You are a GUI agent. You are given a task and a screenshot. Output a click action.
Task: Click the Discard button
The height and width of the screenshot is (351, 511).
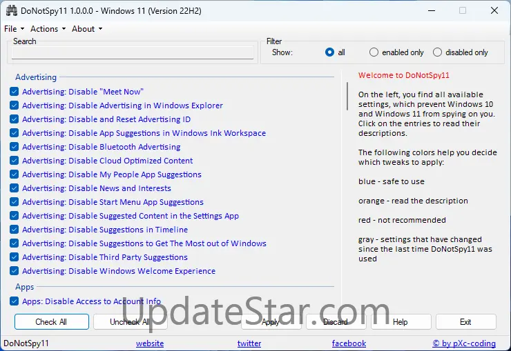[336, 322]
